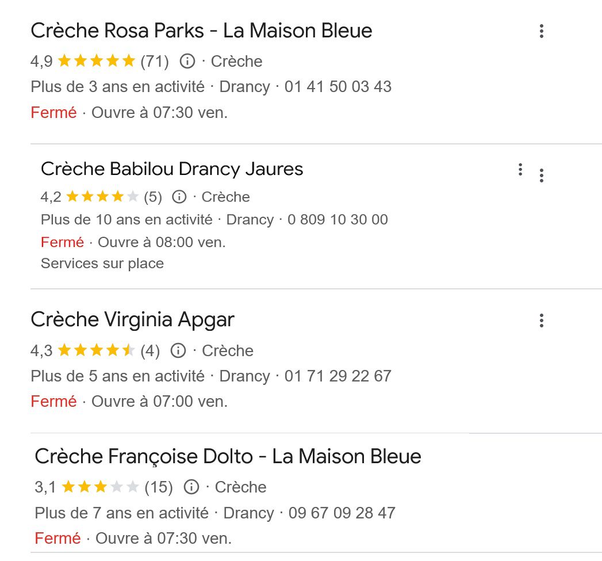Click 'Services sur place' under Babilou listing
The image size is (602, 561).
(102, 264)
